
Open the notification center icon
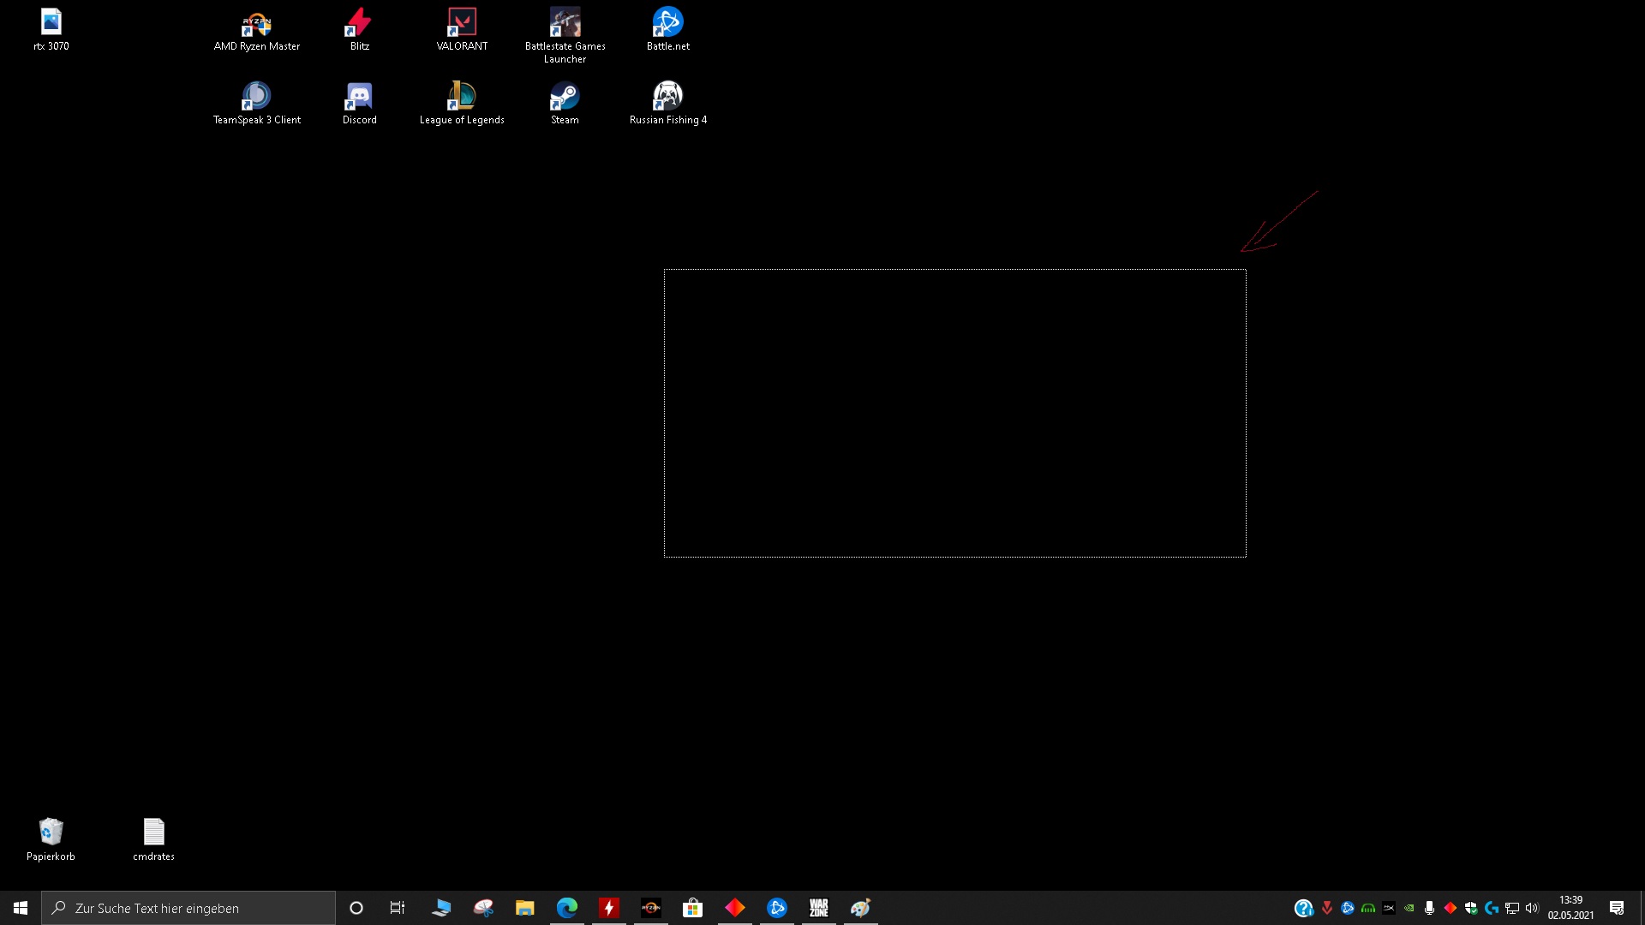pos(1617,908)
